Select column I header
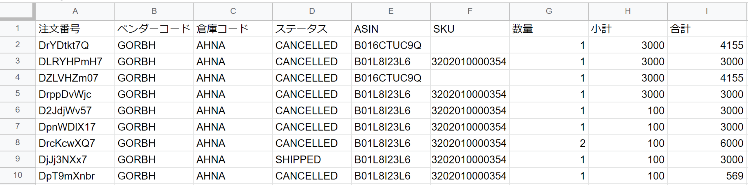Screen dimensions: 748x185 707,11
